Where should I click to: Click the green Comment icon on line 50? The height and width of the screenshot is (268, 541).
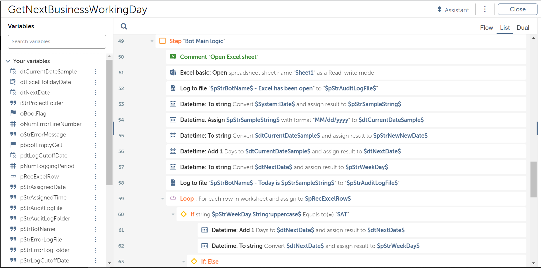click(x=173, y=57)
